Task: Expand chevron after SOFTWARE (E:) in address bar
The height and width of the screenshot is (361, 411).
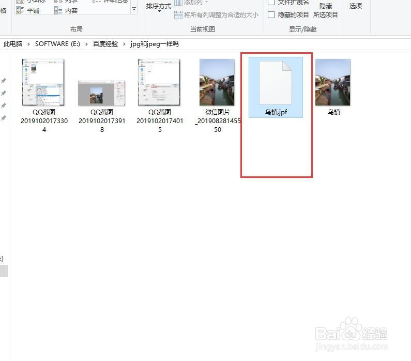Action: 86,44
